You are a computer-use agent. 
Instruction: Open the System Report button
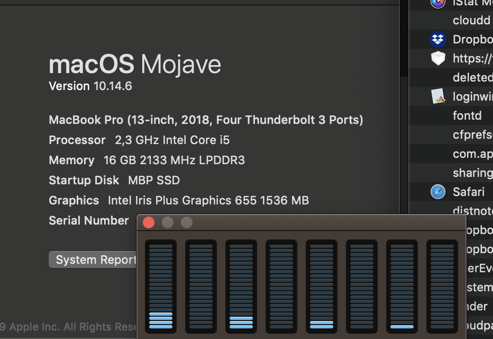(93, 260)
